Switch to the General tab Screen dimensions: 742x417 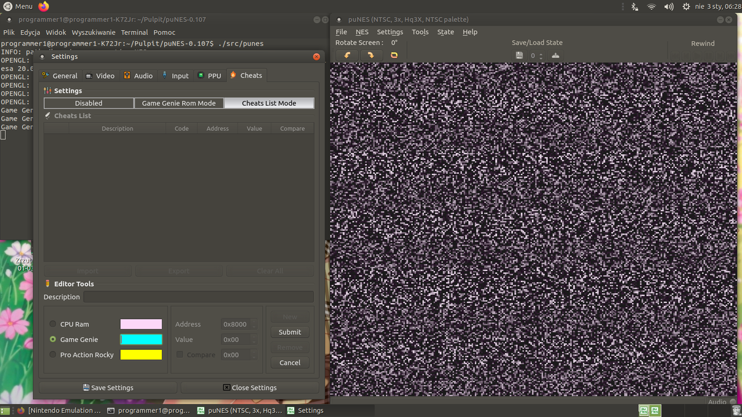tap(60, 76)
